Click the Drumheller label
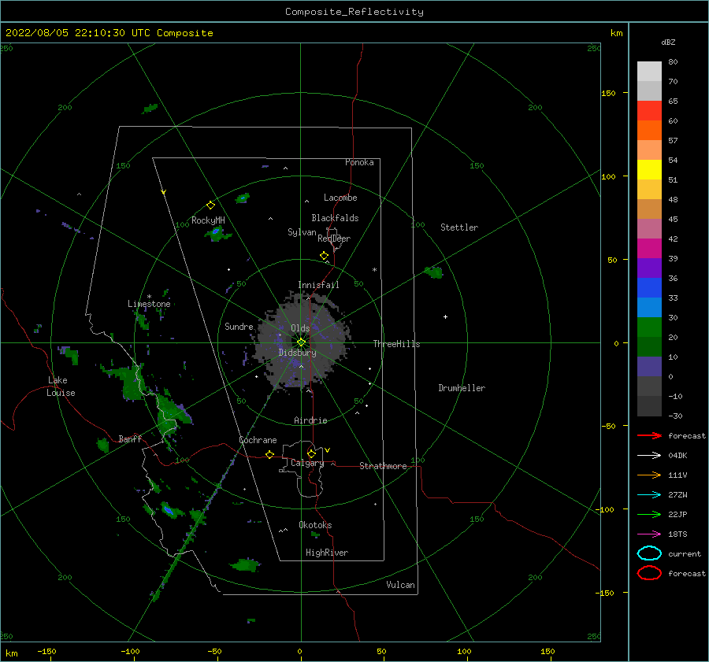 (x=462, y=388)
